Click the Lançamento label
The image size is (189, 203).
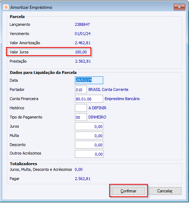(20, 24)
